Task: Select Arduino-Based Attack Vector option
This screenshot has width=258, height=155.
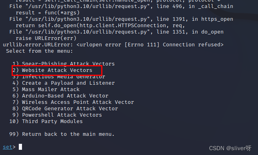Action: pyautogui.click(x=60, y=96)
